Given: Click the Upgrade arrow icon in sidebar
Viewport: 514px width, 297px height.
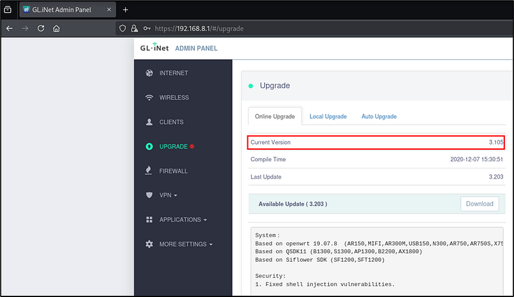Looking at the screenshot, I should point(149,147).
